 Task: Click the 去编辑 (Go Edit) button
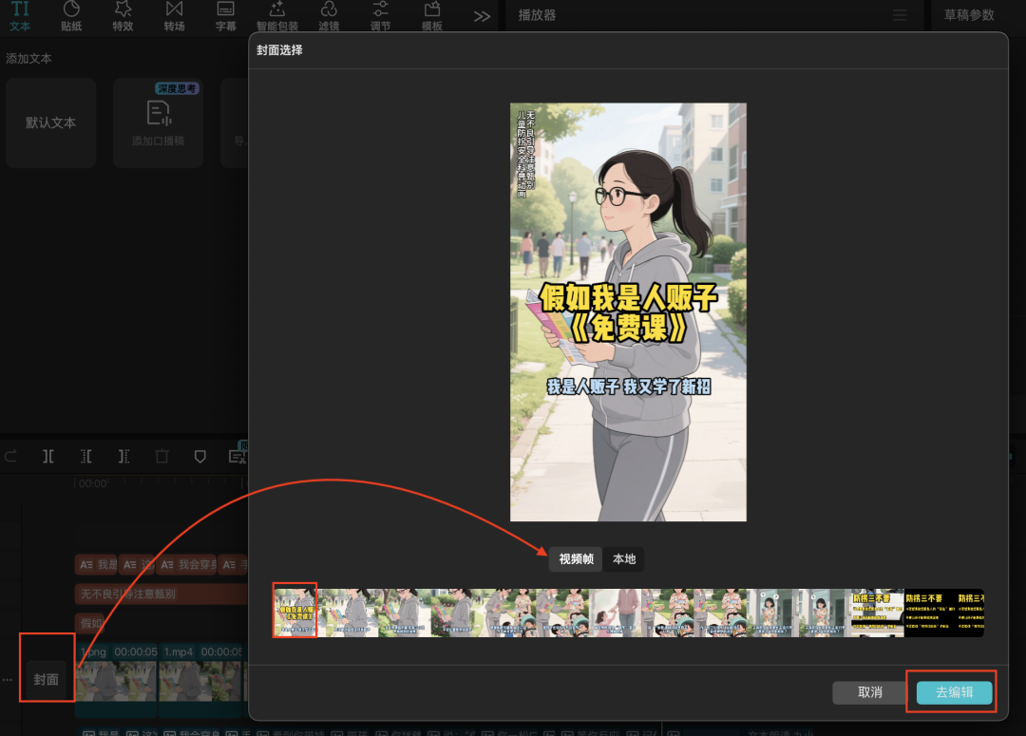[x=952, y=693]
